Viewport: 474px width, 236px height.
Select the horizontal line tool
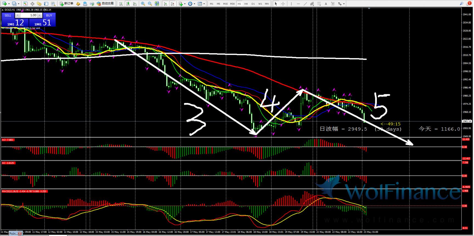click(298, 4)
